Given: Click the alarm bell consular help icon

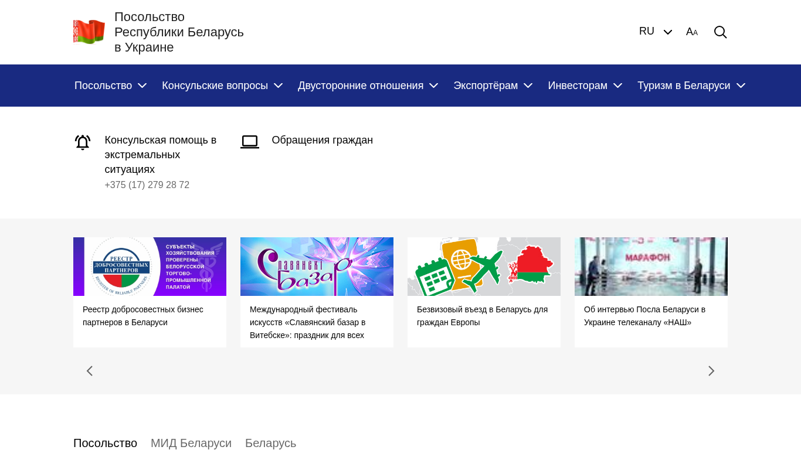Looking at the screenshot, I should pos(83,142).
